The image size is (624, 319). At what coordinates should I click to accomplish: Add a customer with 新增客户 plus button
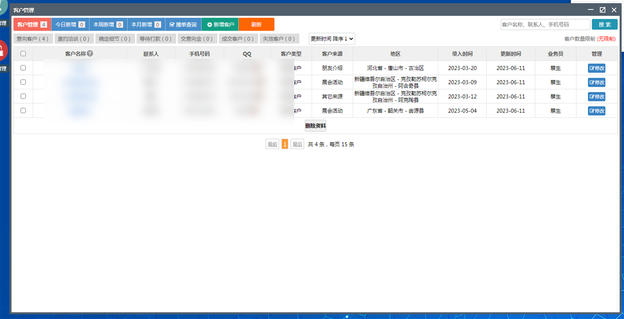[220, 24]
